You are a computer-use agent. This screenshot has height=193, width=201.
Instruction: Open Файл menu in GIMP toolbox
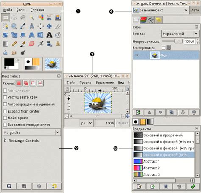pos(8,10)
